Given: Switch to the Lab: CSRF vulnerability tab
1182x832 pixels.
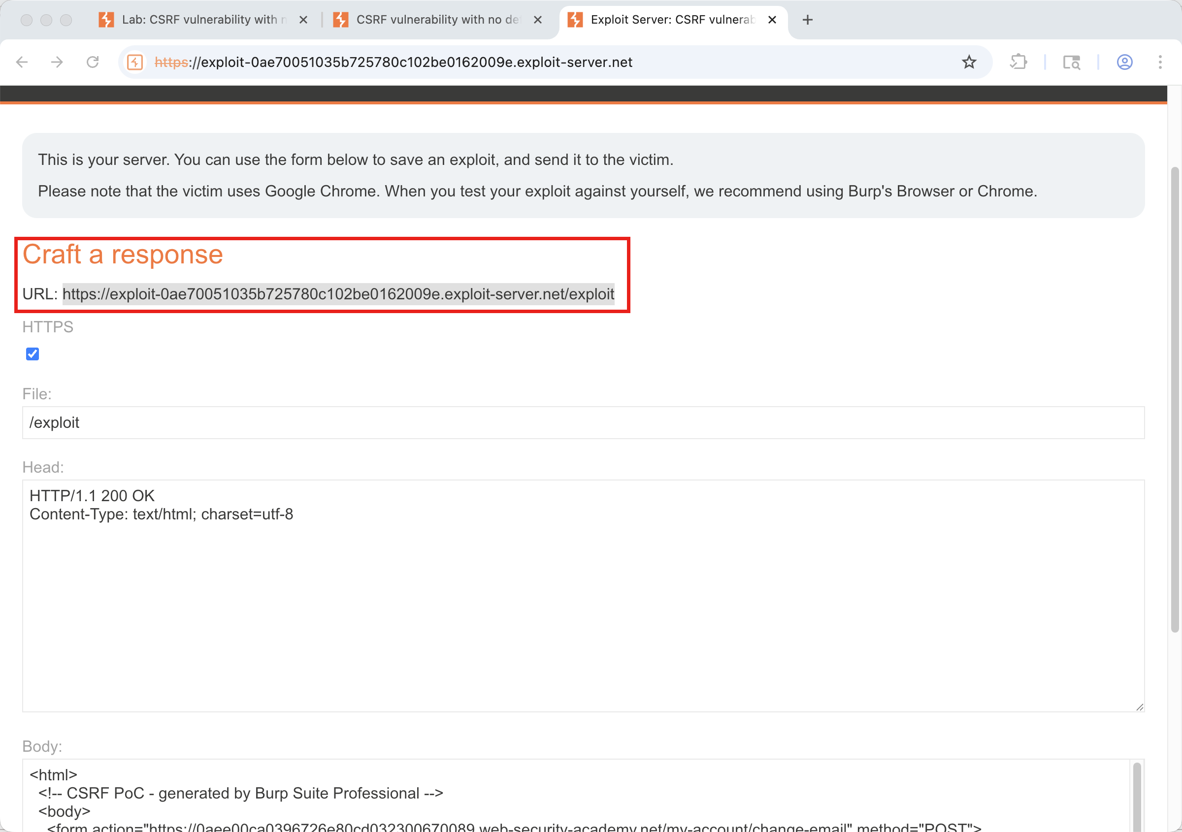Looking at the screenshot, I should point(201,20).
